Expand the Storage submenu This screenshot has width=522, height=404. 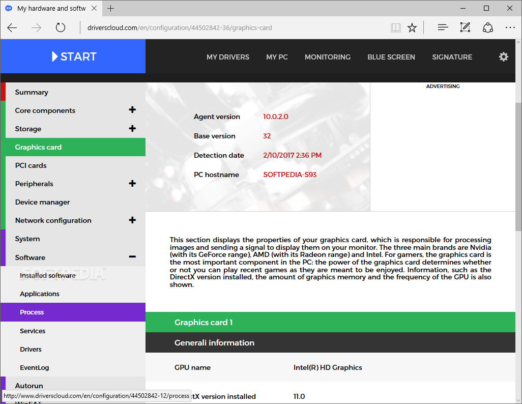pyautogui.click(x=132, y=129)
